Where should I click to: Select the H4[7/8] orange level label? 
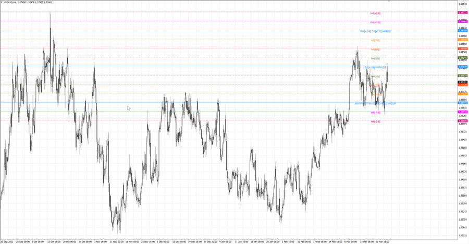[375, 40]
